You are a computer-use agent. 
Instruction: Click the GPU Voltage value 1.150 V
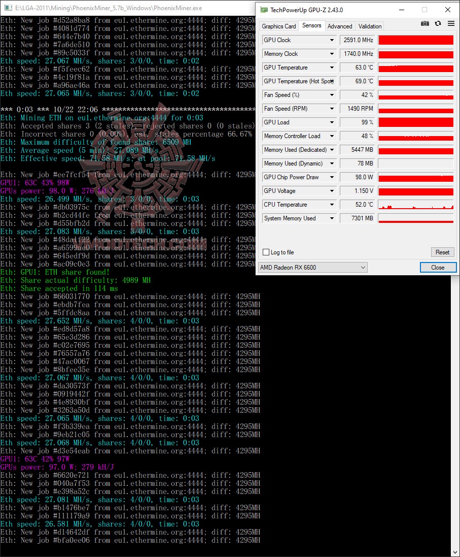[357, 191]
